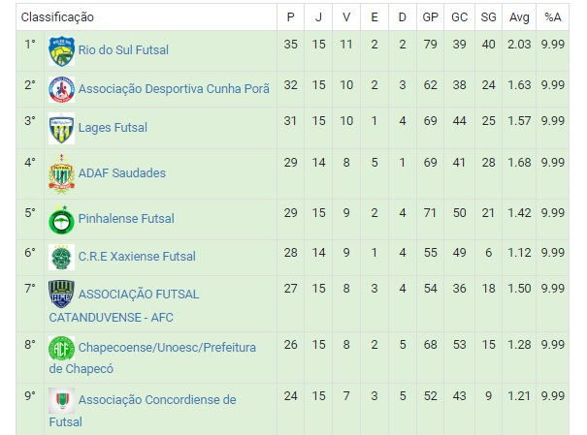Click the ADAF Saudades team crest
Viewport: 587px width, 435px height.
point(61,173)
